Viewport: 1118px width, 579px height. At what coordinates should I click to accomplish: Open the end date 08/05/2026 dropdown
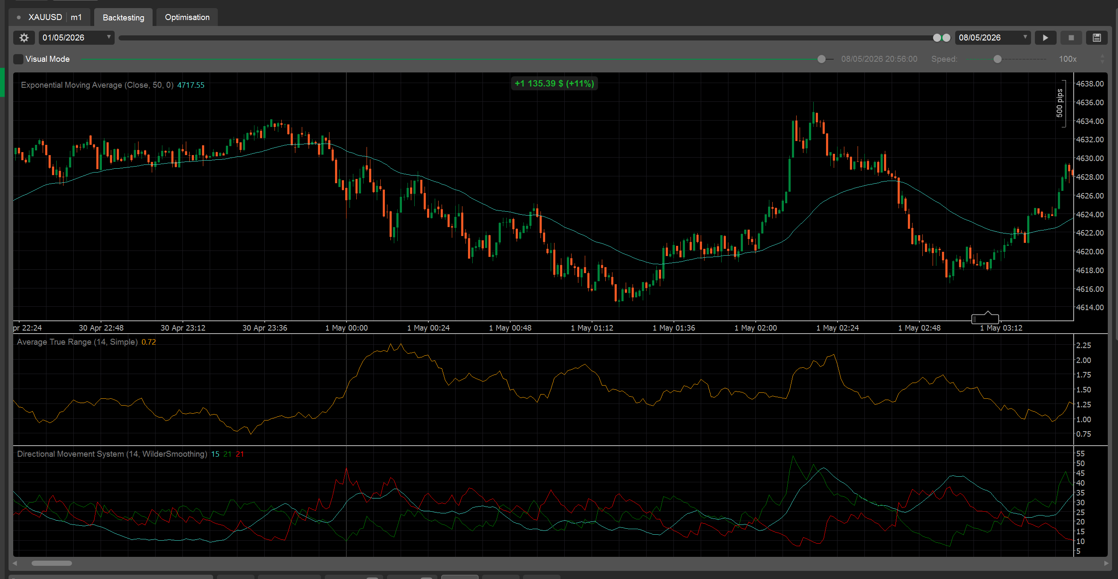pyautogui.click(x=993, y=38)
